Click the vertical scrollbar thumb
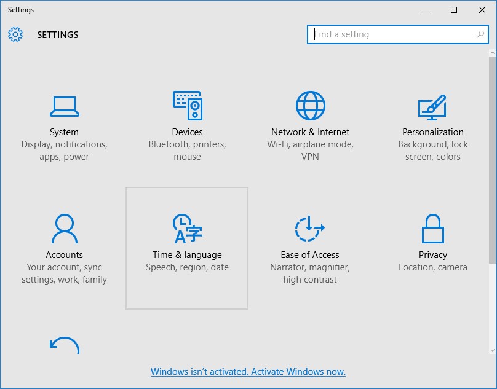 [x=493, y=160]
